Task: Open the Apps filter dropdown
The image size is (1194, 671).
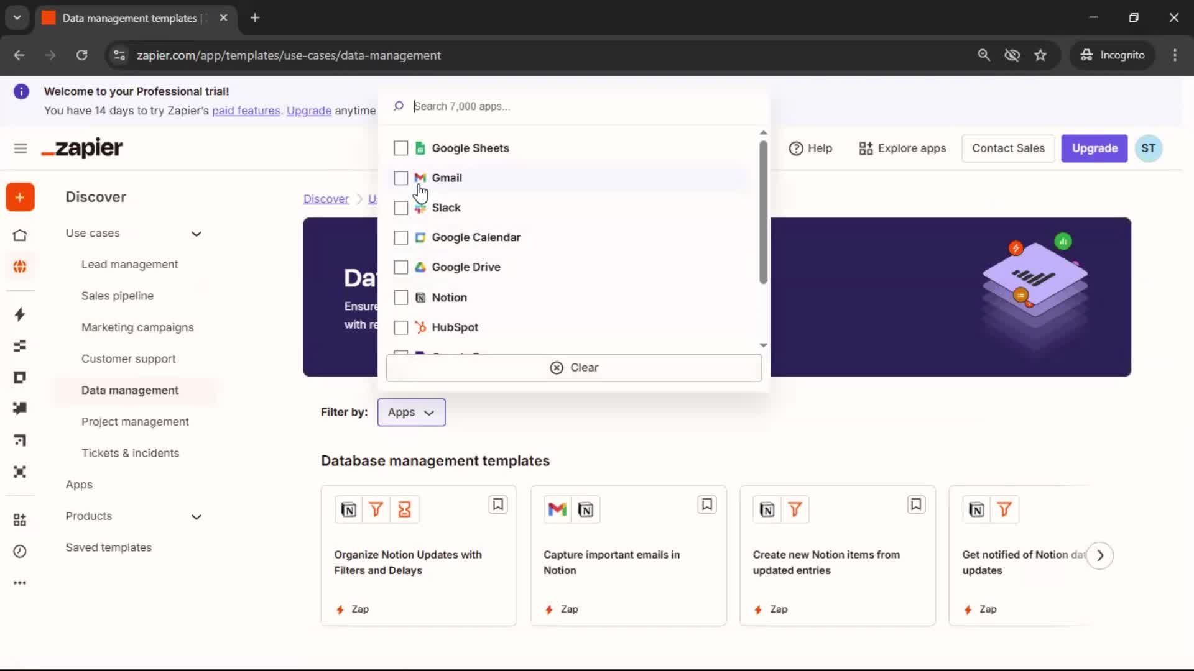Action: coord(411,413)
